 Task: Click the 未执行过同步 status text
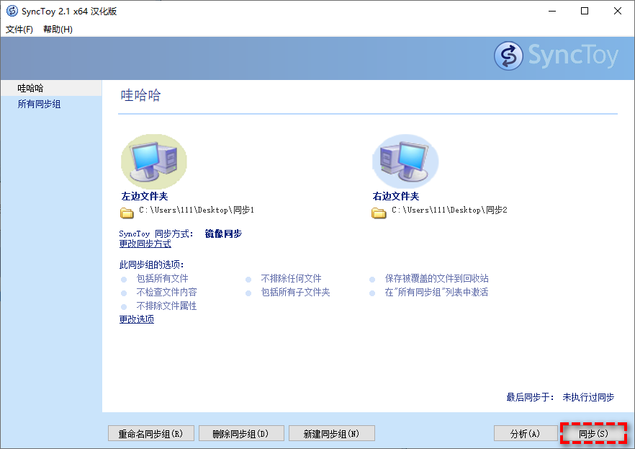pos(588,397)
